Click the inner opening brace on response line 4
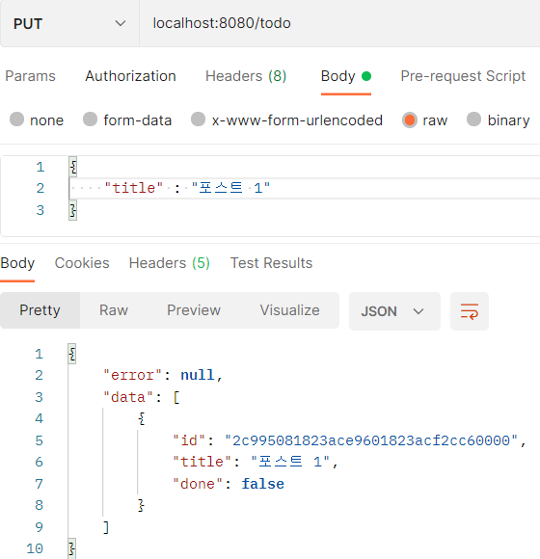Screen dimensions: 540x559 pos(142,418)
